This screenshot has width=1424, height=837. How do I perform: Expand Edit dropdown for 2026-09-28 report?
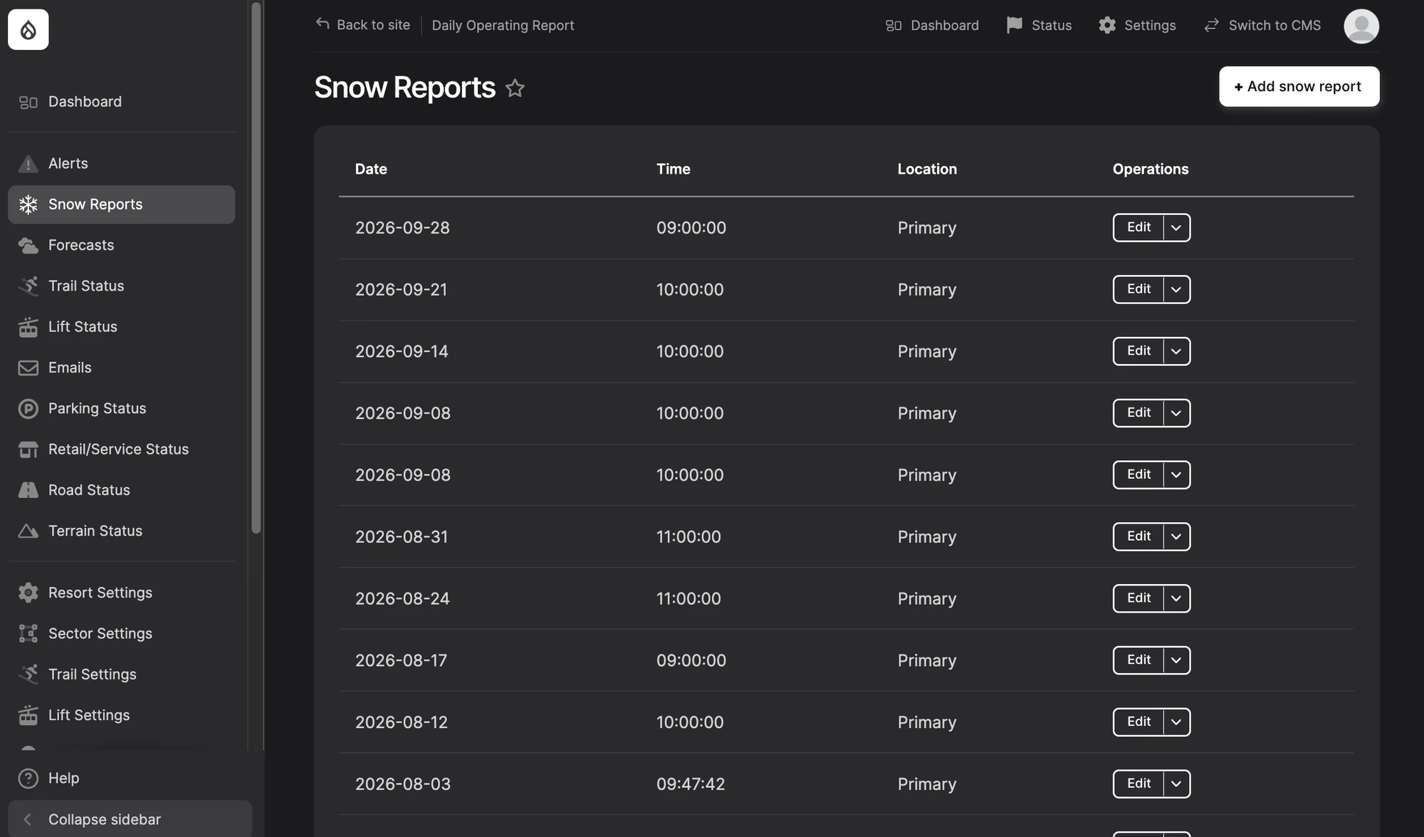[1176, 228]
